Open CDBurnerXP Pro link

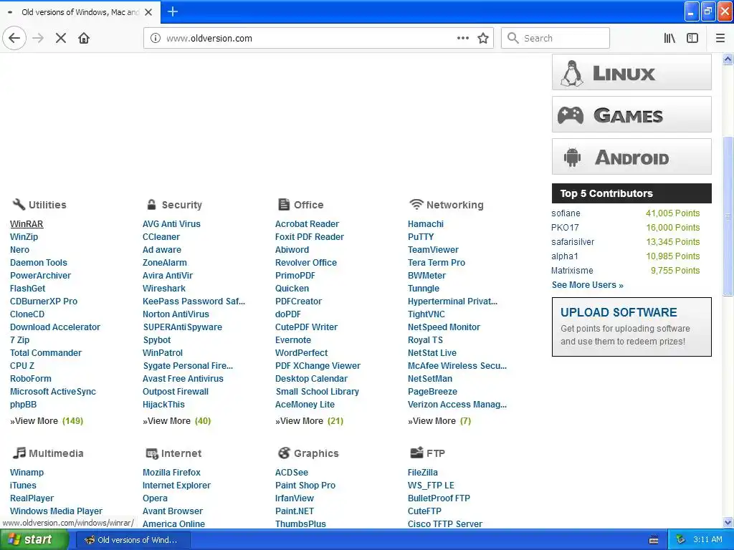(44, 301)
